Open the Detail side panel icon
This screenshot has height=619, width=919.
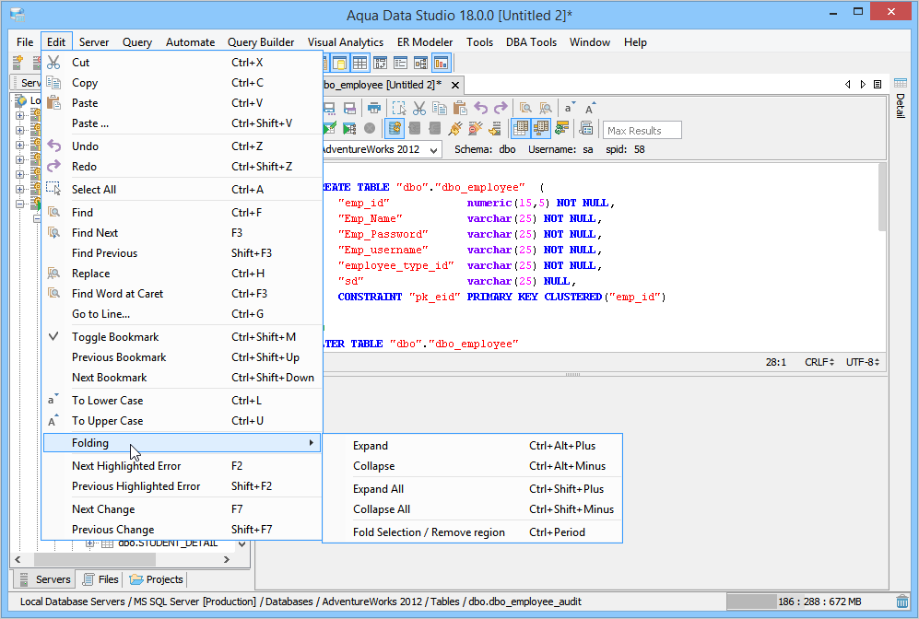[901, 84]
